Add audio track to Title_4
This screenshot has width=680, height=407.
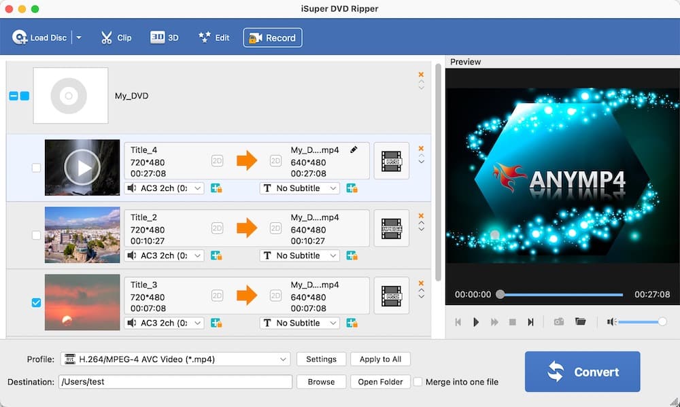(216, 188)
